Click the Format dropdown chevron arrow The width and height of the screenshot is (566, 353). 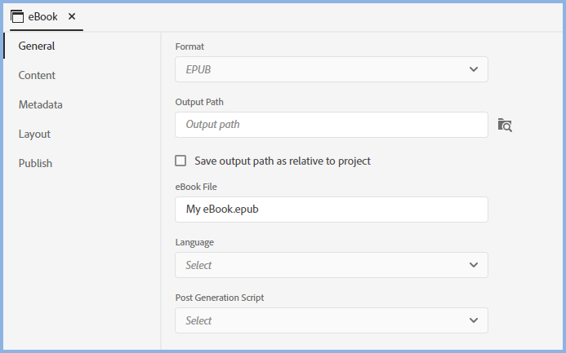(x=474, y=69)
